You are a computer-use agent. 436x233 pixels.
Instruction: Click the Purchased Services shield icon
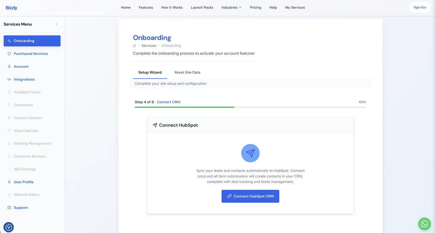pyautogui.click(x=9, y=54)
